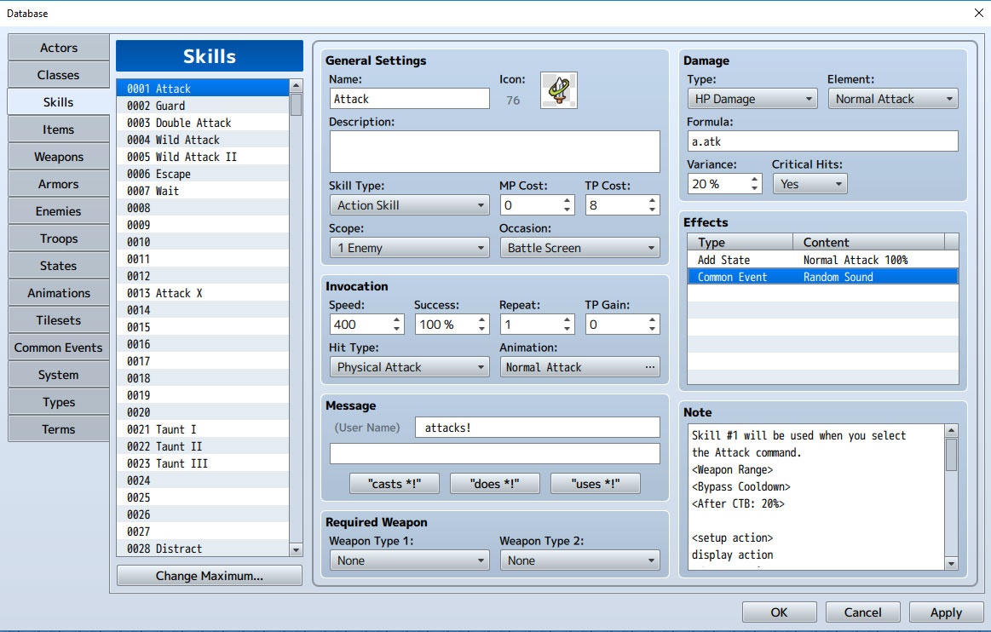This screenshot has width=991, height=632.
Task: Click the skill icon image preview
Action: [559, 90]
